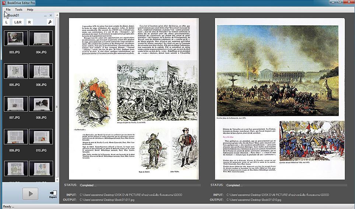Click the left page INPUT path text
This screenshot has width=355, height=209.
[131, 195]
